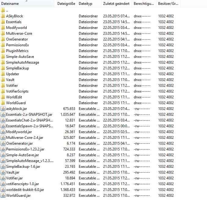The image size is (207, 201).
Task: Click the VotifierScripts folder icon
Action: point(3,91)
